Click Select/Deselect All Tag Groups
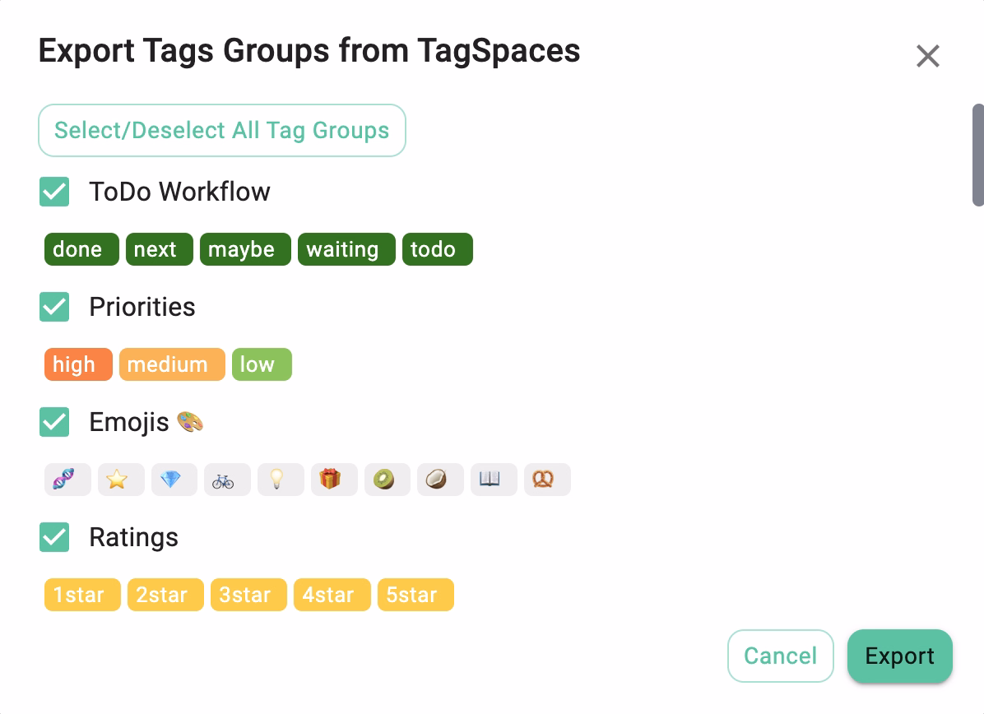Screen dimensions: 984x714 tap(221, 130)
